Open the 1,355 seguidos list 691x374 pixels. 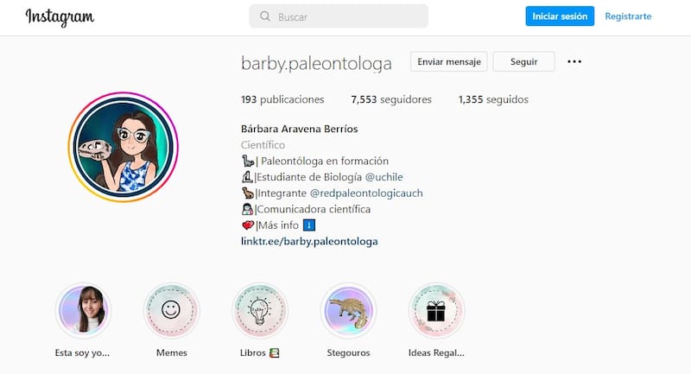pos(493,99)
